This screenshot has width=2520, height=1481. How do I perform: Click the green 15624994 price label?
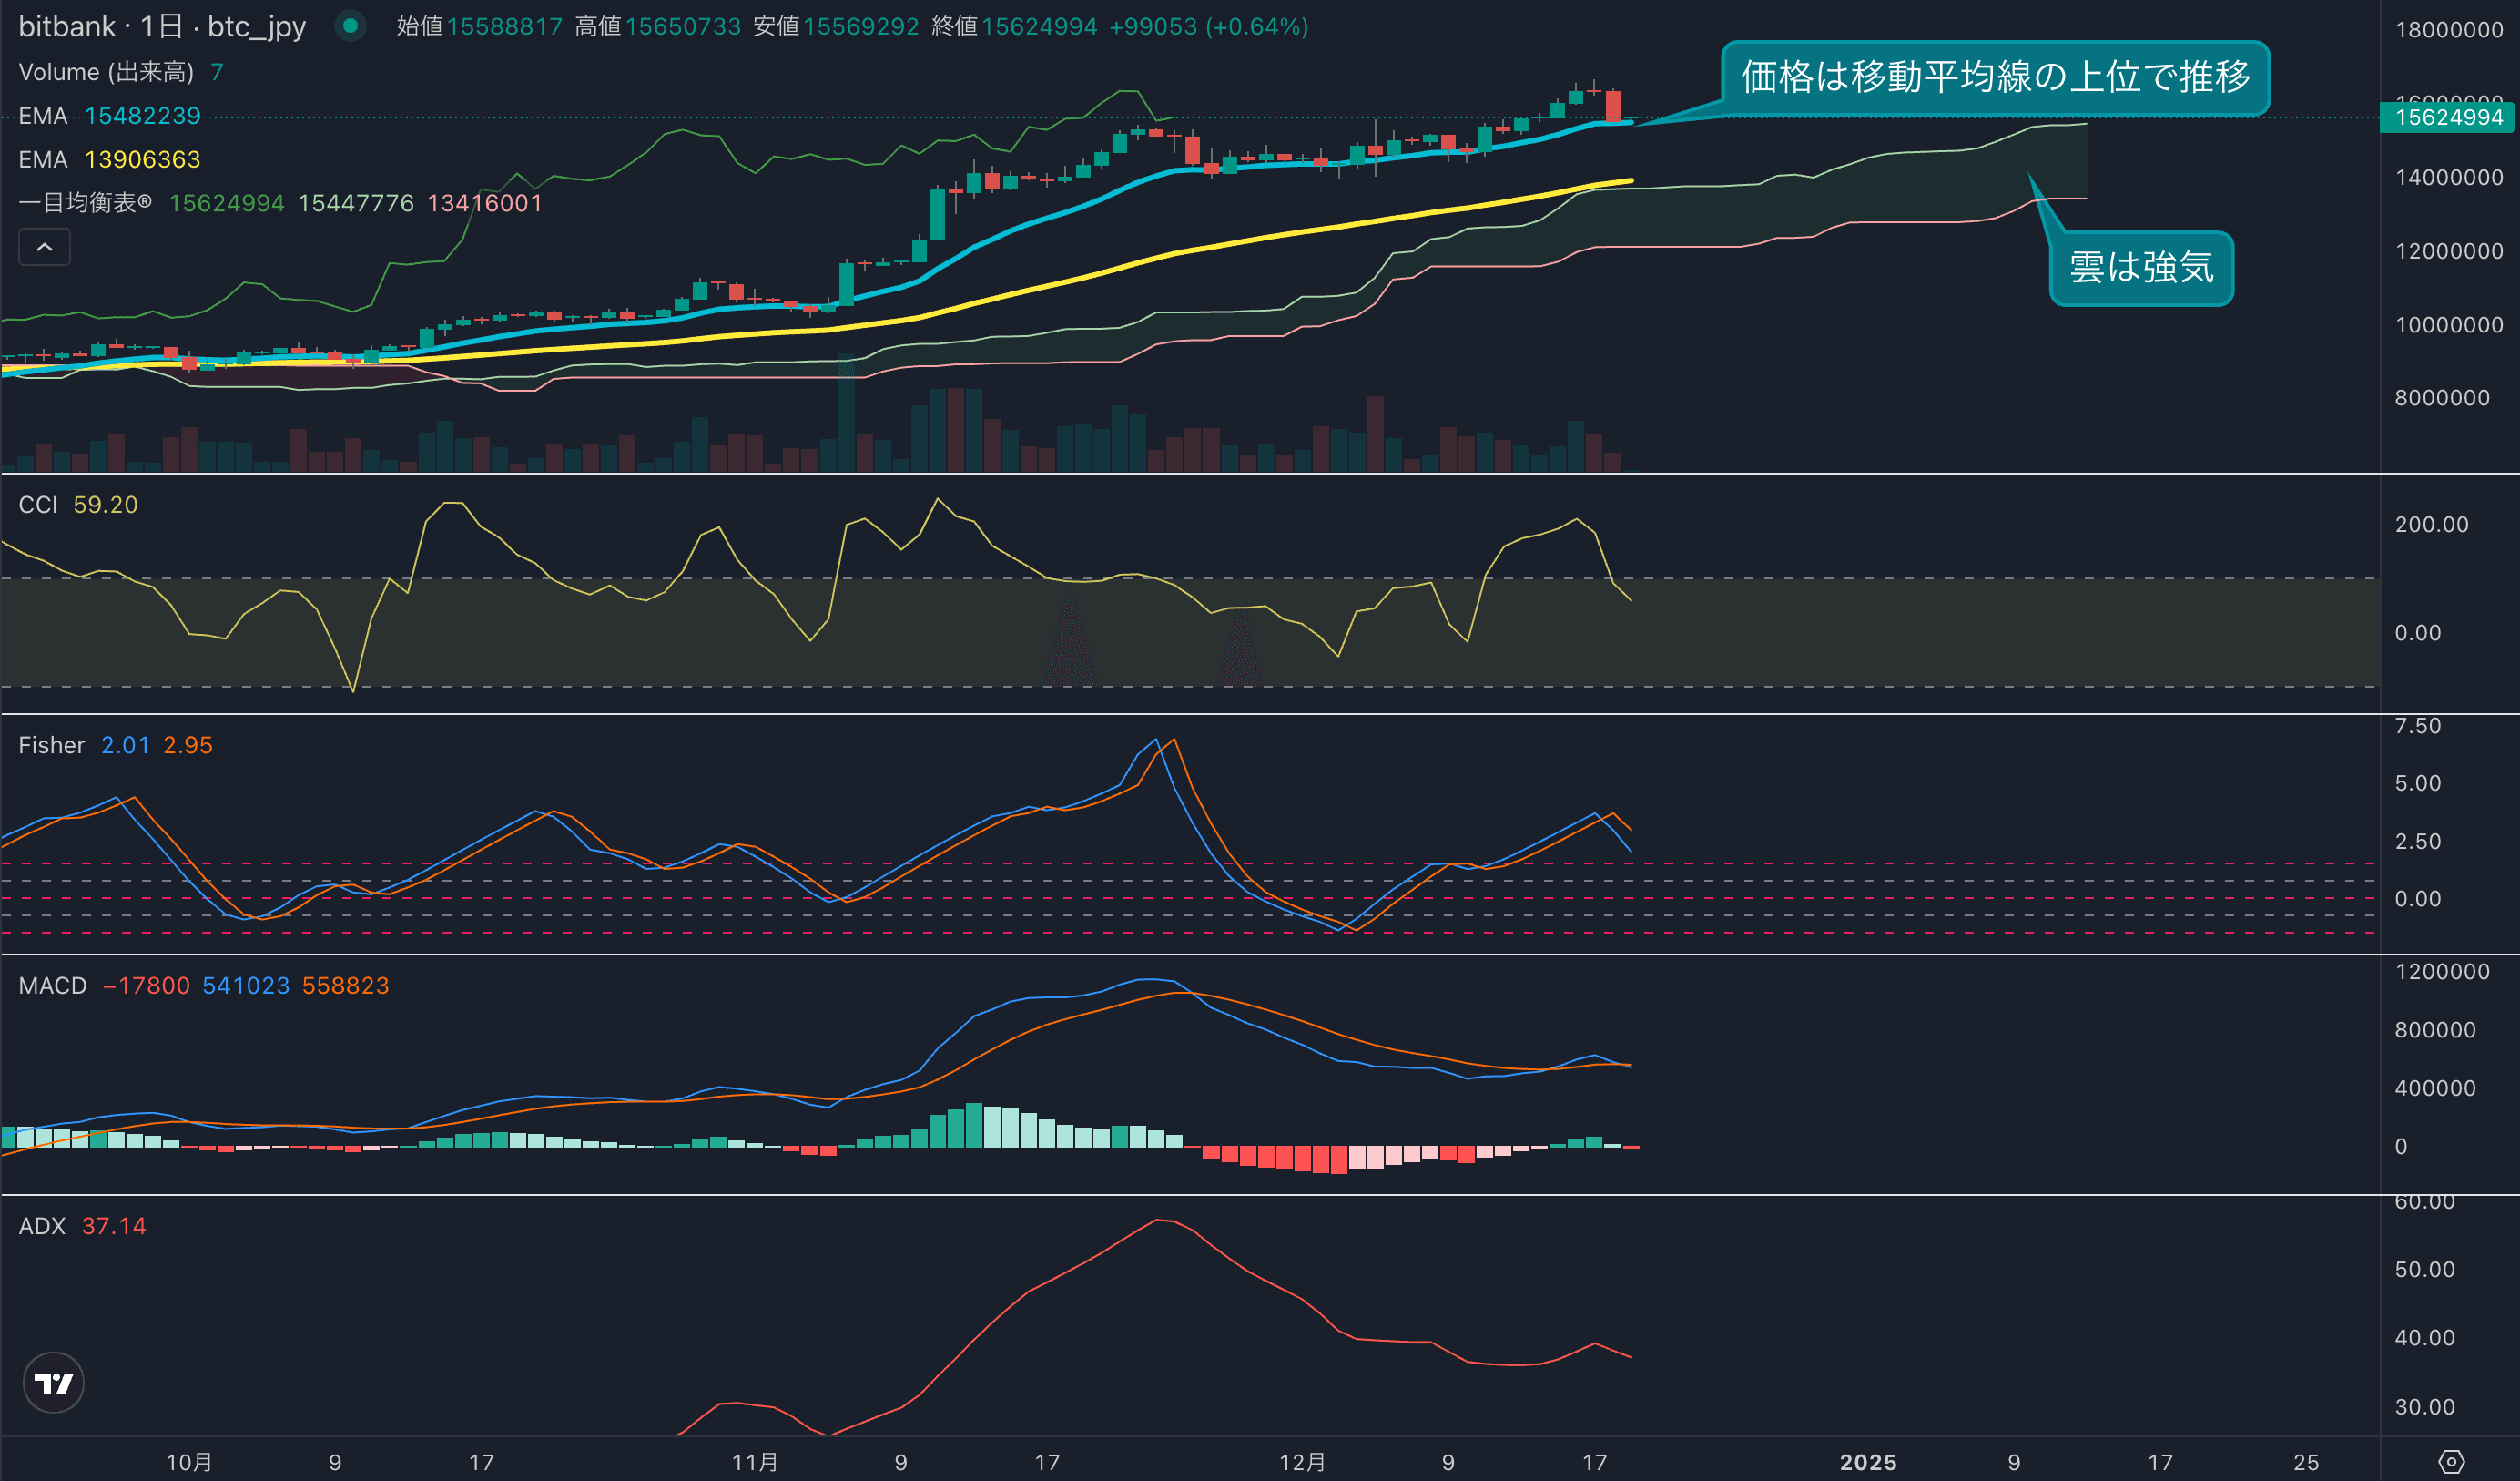tap(2448, 117)
